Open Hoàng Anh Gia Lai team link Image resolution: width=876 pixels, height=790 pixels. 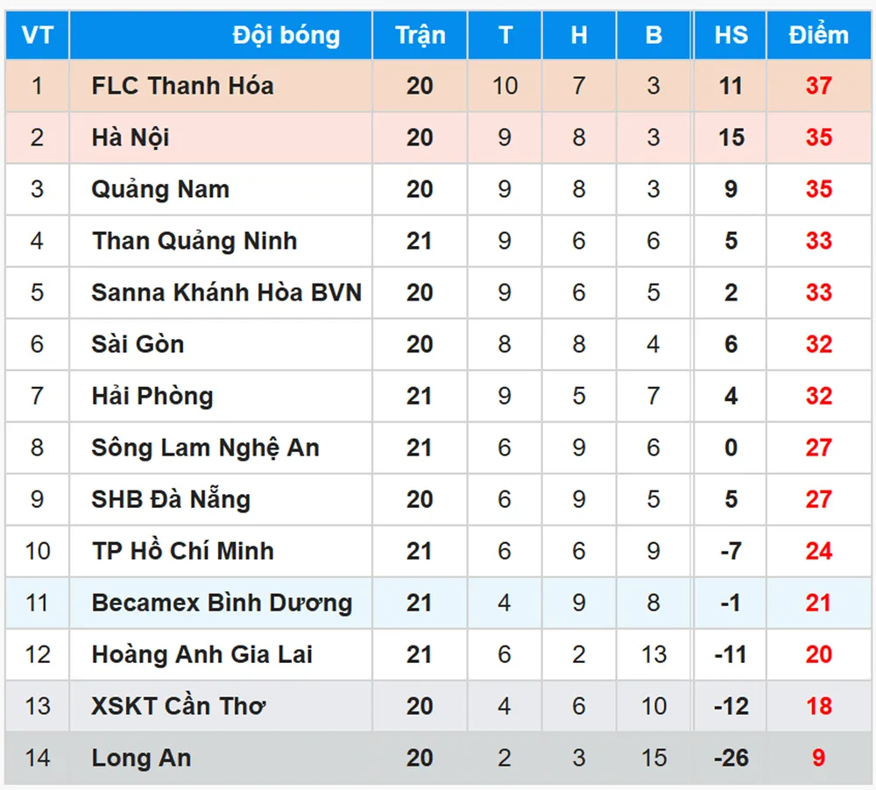tap(201, 654)
